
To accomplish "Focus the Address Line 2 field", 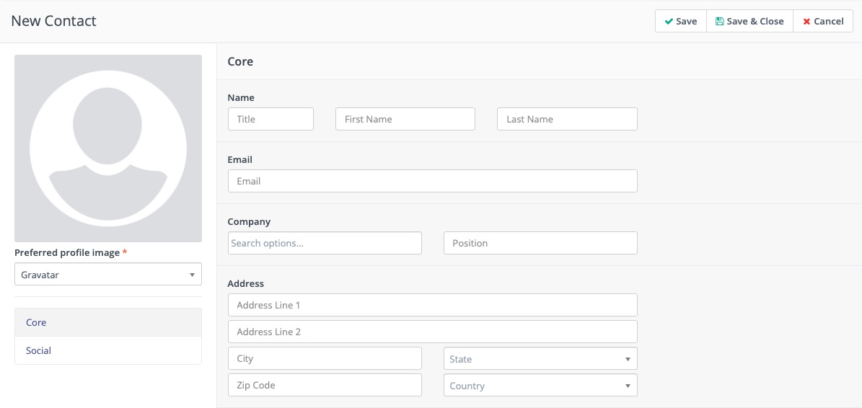I will [433, 332].
